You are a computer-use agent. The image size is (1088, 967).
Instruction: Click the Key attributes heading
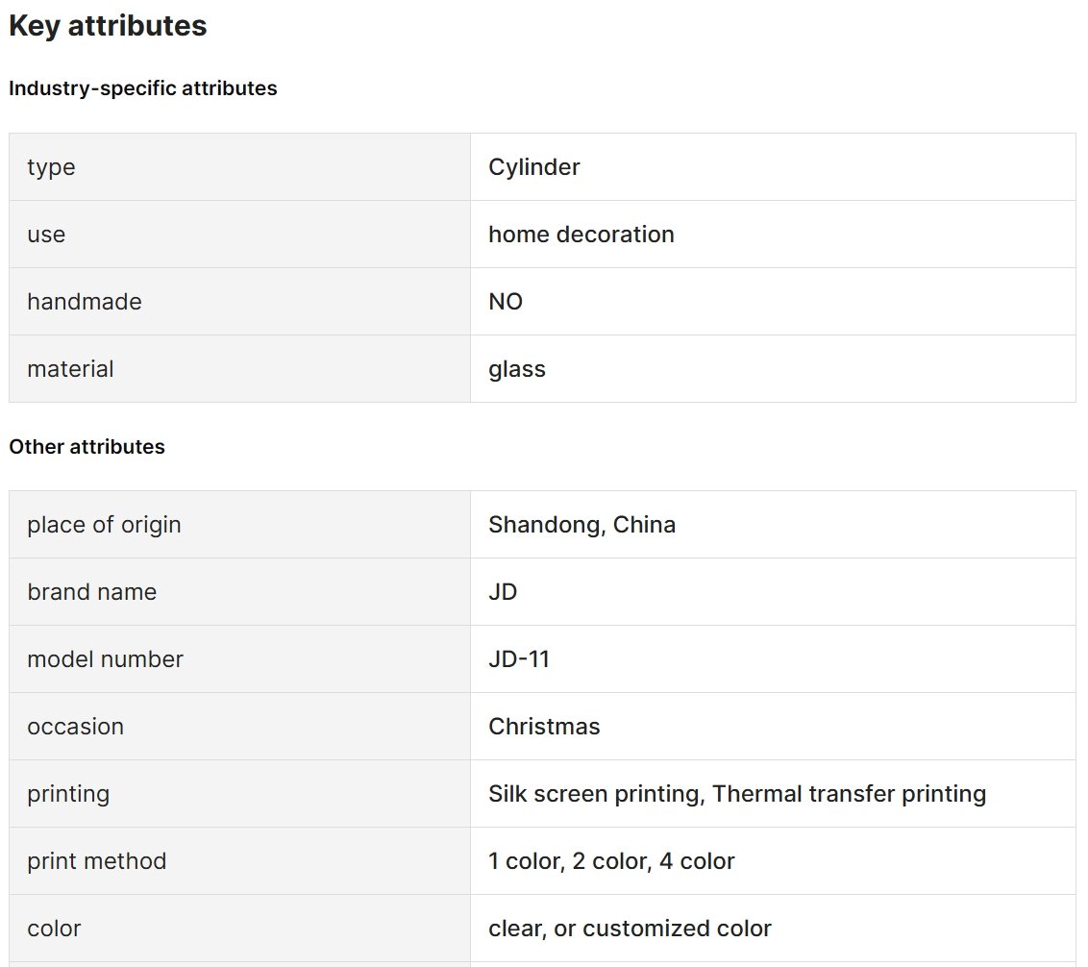tap(108, 26)
